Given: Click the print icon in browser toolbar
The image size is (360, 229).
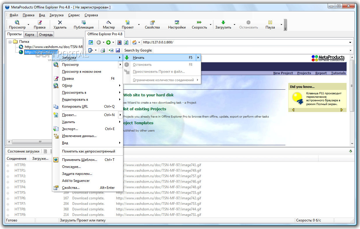Looking at the screenshot, I should tap(103, 50).
